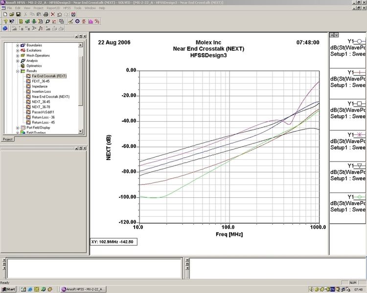Click the pink house-shaped toolbar icon

(91, 21)
